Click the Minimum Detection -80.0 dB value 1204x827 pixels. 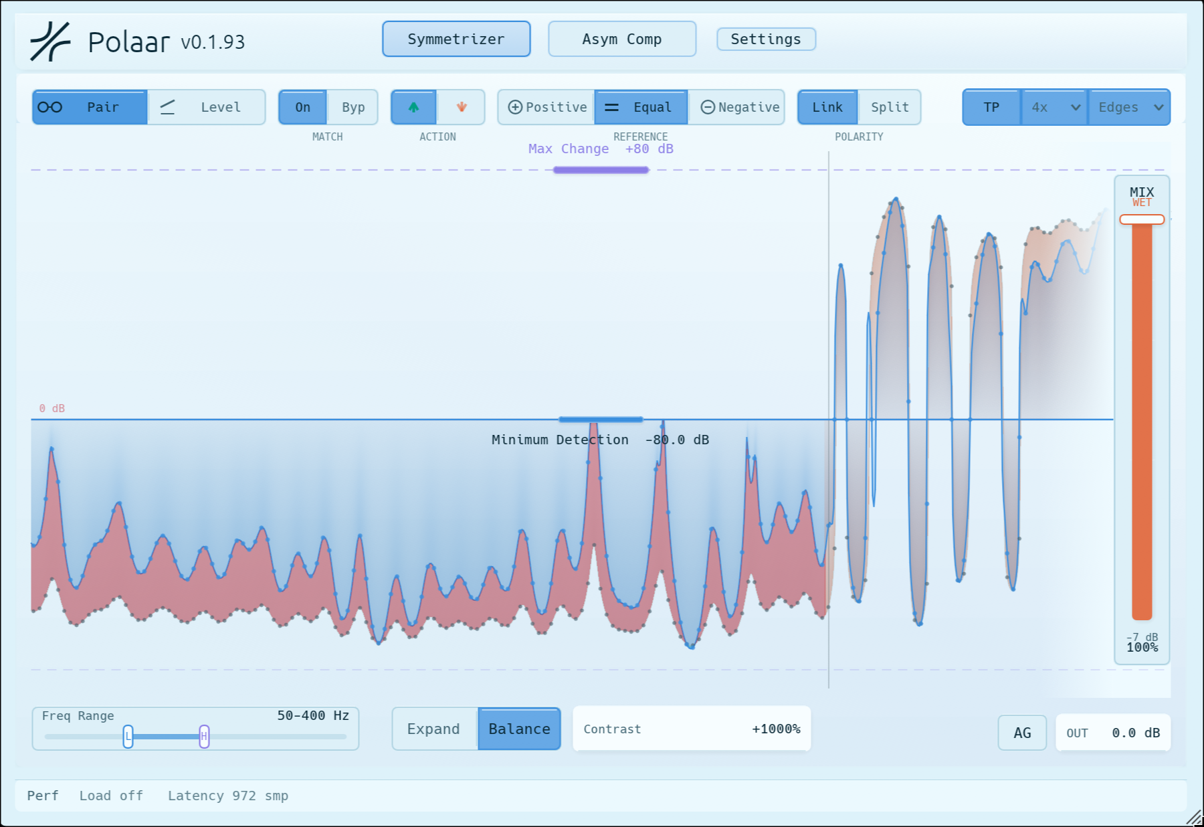677,440
